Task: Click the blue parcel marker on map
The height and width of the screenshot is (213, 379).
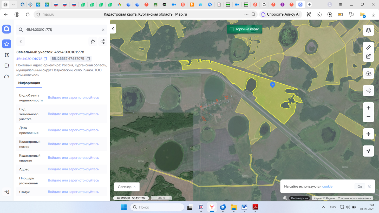Action: point(272,85)
